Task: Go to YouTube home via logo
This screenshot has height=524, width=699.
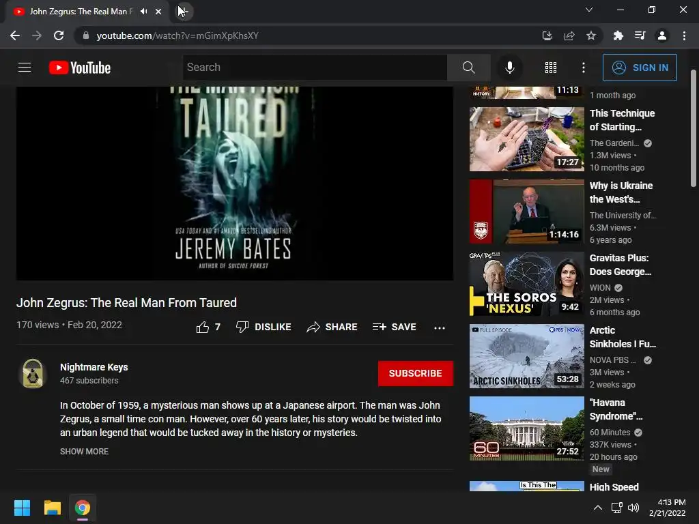Action: [80, 68]
